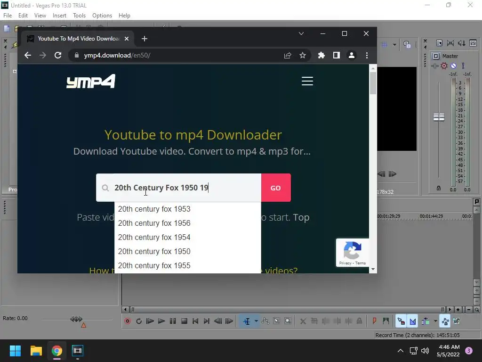Open Chrome's three-dot menu
The width and height of the screenshot is (482, 362).
(x=367, y=55)
